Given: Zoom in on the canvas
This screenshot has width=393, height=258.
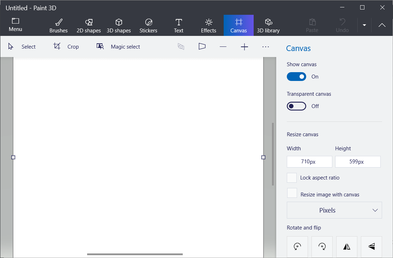Looking at the screenshot, I should (244, 46).
